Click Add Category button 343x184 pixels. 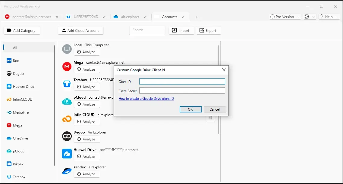pyautogui.click(x=22, y=31)
